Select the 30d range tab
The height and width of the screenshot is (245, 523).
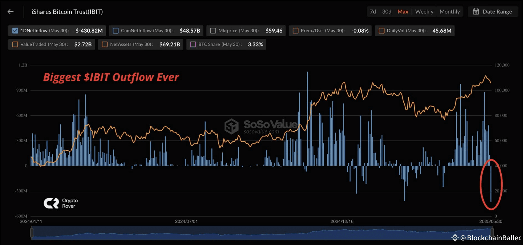click(387, 12)
